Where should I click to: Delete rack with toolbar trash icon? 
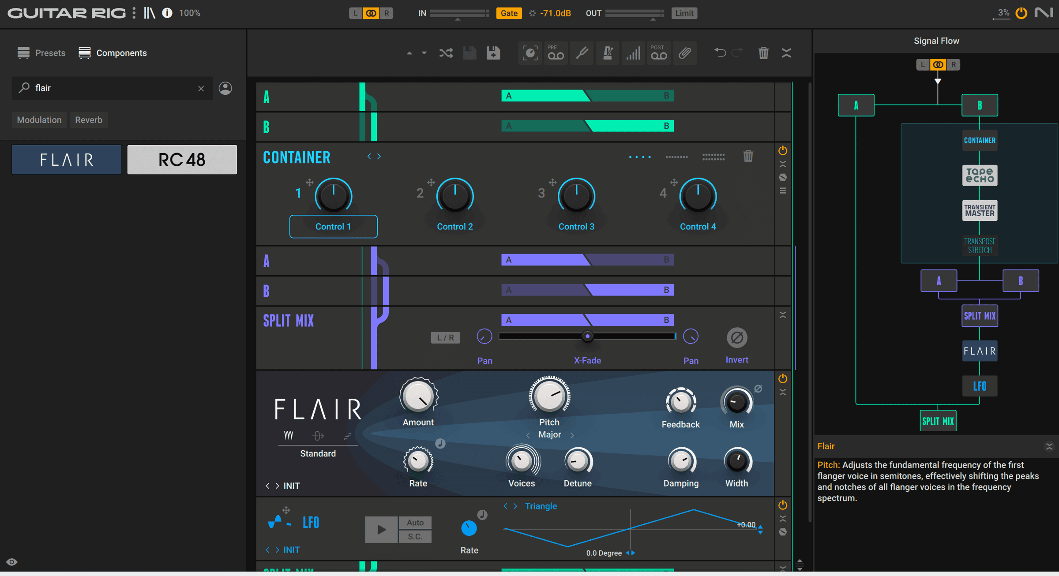[763, 53]
